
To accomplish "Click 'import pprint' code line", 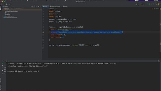I will [x=55, y=16].
